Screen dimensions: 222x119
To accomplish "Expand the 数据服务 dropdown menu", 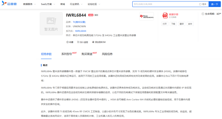I will point(30,4).
